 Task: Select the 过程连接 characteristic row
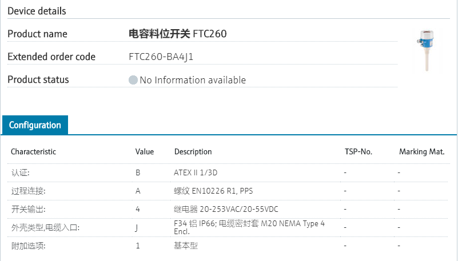28,191
